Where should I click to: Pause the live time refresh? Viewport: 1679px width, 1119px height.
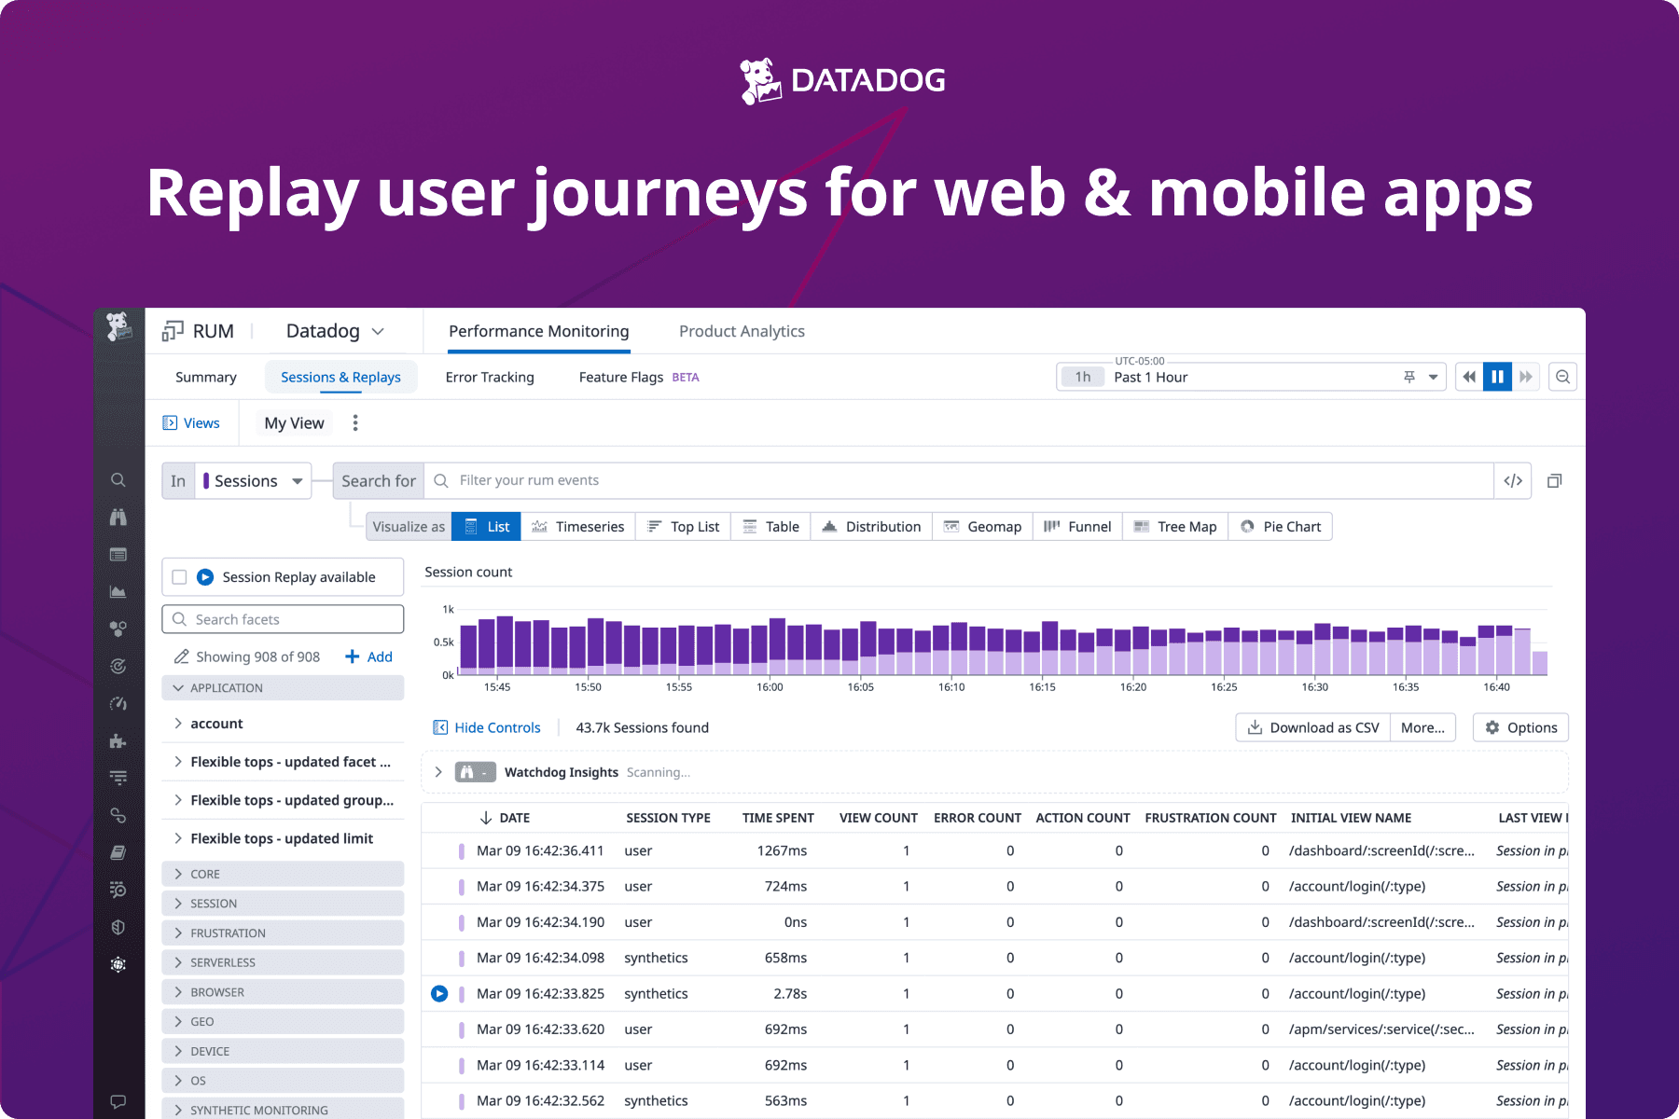[x=1497, y=377]
